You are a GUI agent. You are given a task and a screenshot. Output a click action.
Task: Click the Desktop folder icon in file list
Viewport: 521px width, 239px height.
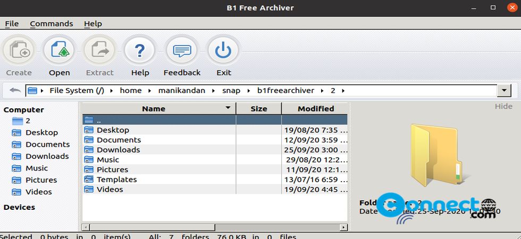[89, 130]
